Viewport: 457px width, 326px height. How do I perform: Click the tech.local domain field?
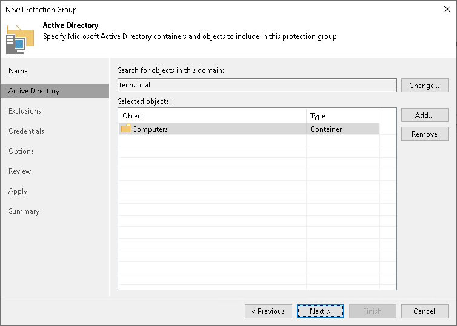[257, 85]
